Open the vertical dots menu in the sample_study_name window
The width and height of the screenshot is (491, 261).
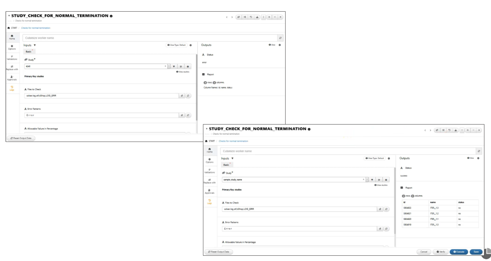point(462,130)
